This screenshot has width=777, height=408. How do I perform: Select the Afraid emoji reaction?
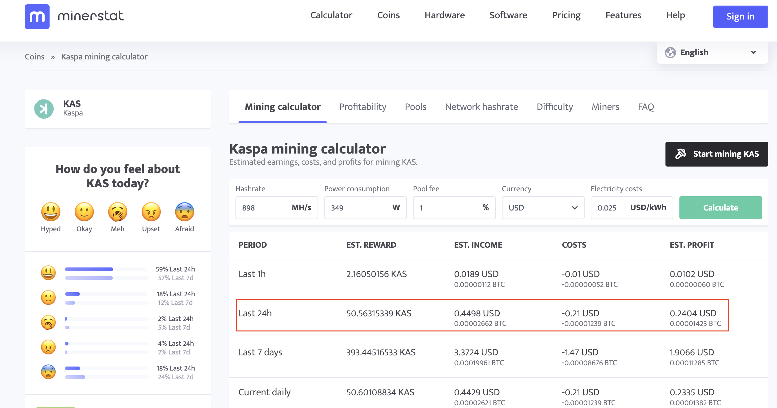click(x=184, y=212)
